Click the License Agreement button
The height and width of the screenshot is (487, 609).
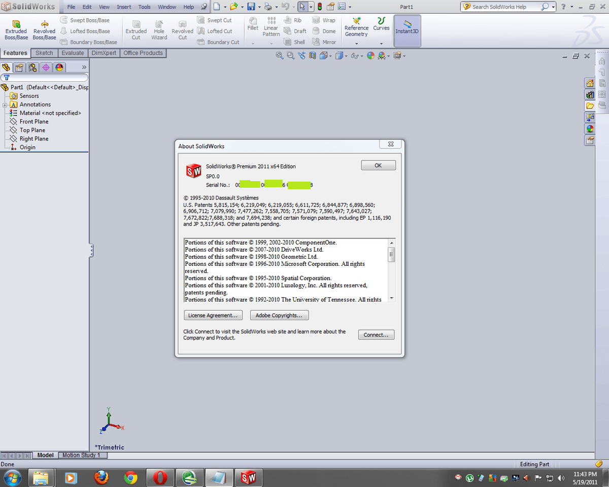(x=213, y=316)
